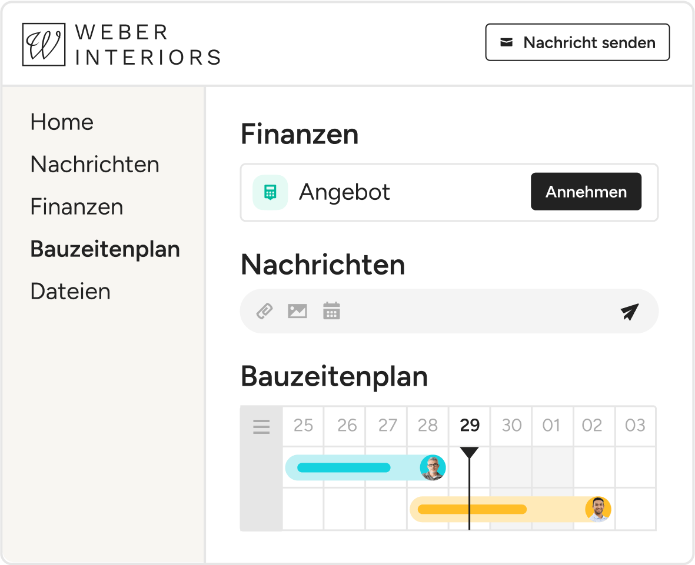Open the hamburger menu in Bauzeitenplan
This screenshot has height=565, width=695.
pyautogui.click(x=261, y=426)
